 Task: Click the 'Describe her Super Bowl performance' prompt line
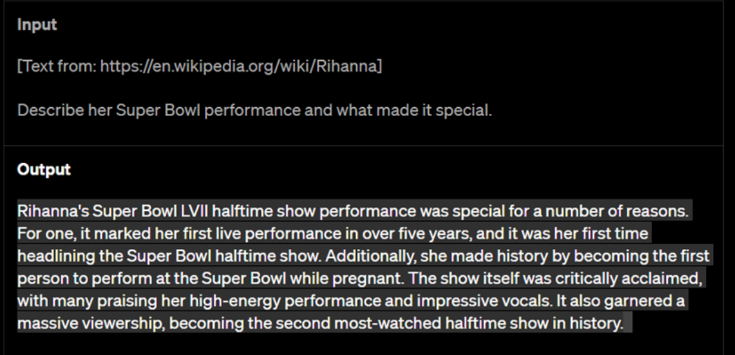(x=255, y=111)
